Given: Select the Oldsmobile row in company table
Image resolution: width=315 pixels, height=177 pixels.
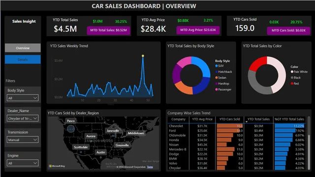Looking at the screenshot, I should point(236,135).
